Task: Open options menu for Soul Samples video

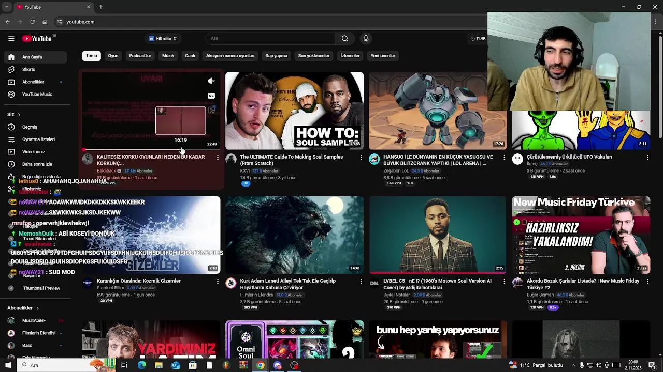Action: click(x=361, y=157)
